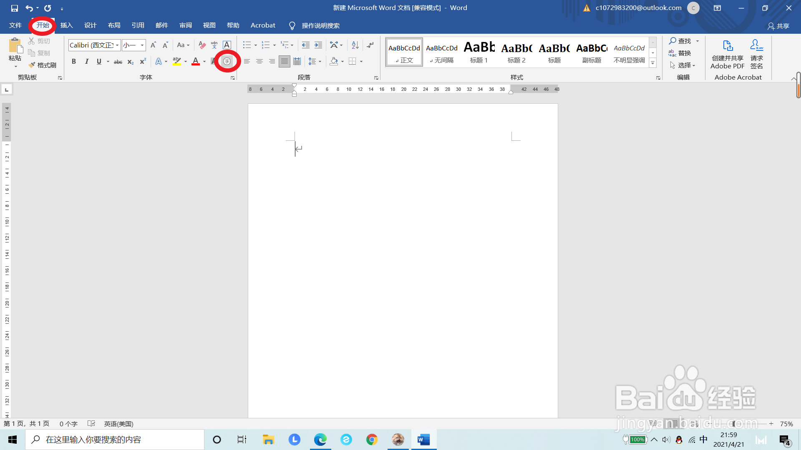This screenshot has height=450, width=801.
Task: Click the Format Painter (格式刷) button
Action: click(42, 65)
